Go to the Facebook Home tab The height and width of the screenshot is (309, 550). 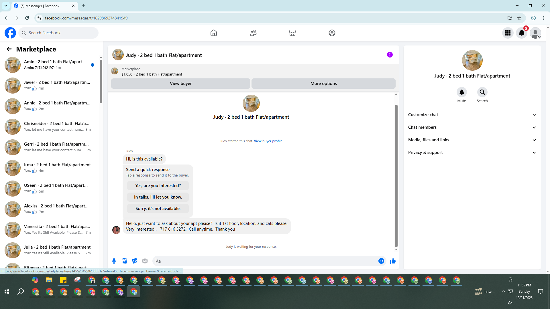[214, 33]
